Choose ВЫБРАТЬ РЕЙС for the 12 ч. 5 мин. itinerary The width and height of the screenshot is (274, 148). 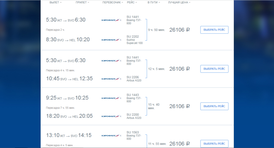coord(214,69)
